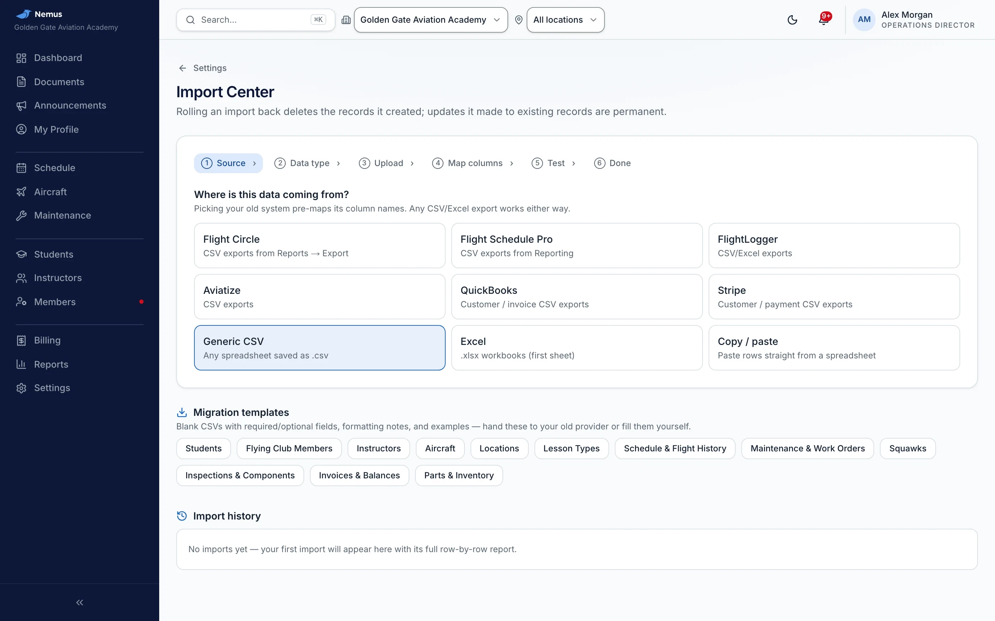Collapse the sidebar with double-chevron
Screen dimensions: 995x621
pyautogui.click(x=79, y=603)
